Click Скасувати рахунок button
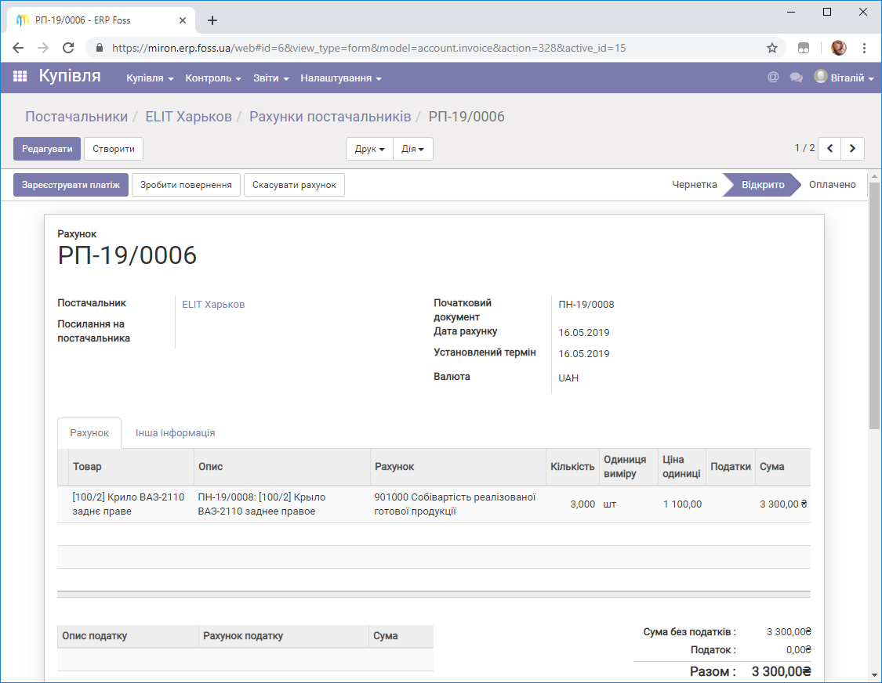This screenshot has width=882, height=683. point(294,185)
